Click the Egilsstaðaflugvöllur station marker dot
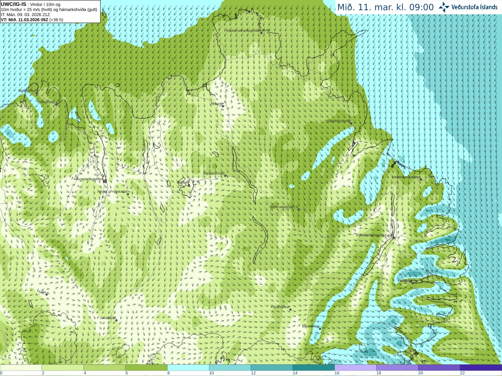 point(394,237)
